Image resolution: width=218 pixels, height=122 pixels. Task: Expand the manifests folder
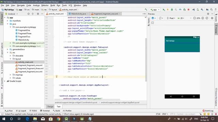point(7,21)
